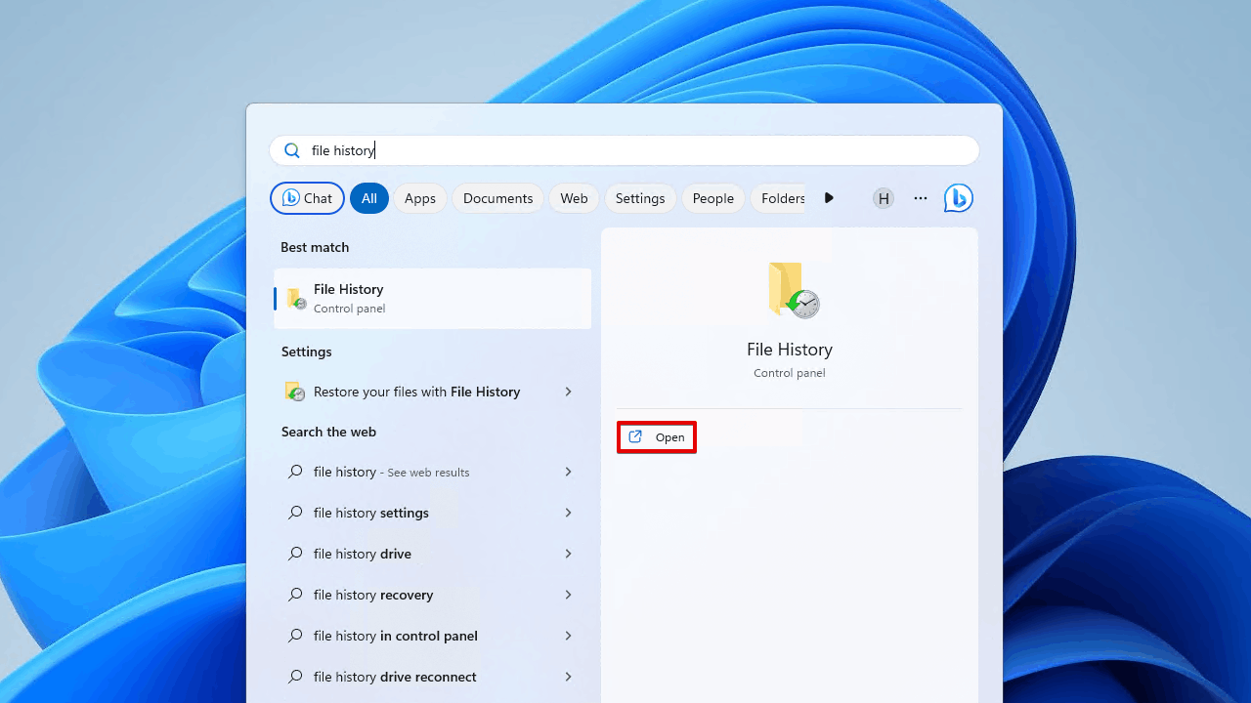Click into the file history search field
The width and height of the screenshot is (1251, 703).
[625, 150]
